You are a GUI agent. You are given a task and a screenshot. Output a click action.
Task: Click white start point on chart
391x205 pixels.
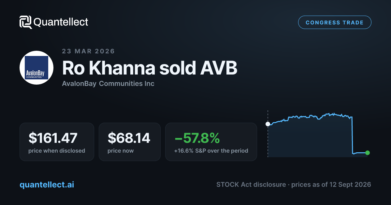[268, 124]
